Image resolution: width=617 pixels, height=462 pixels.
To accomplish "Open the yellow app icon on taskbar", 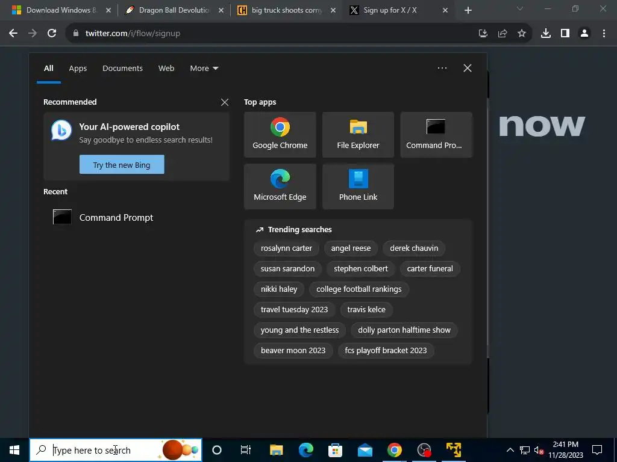I will pyautogui.click(x=454, y=450).
